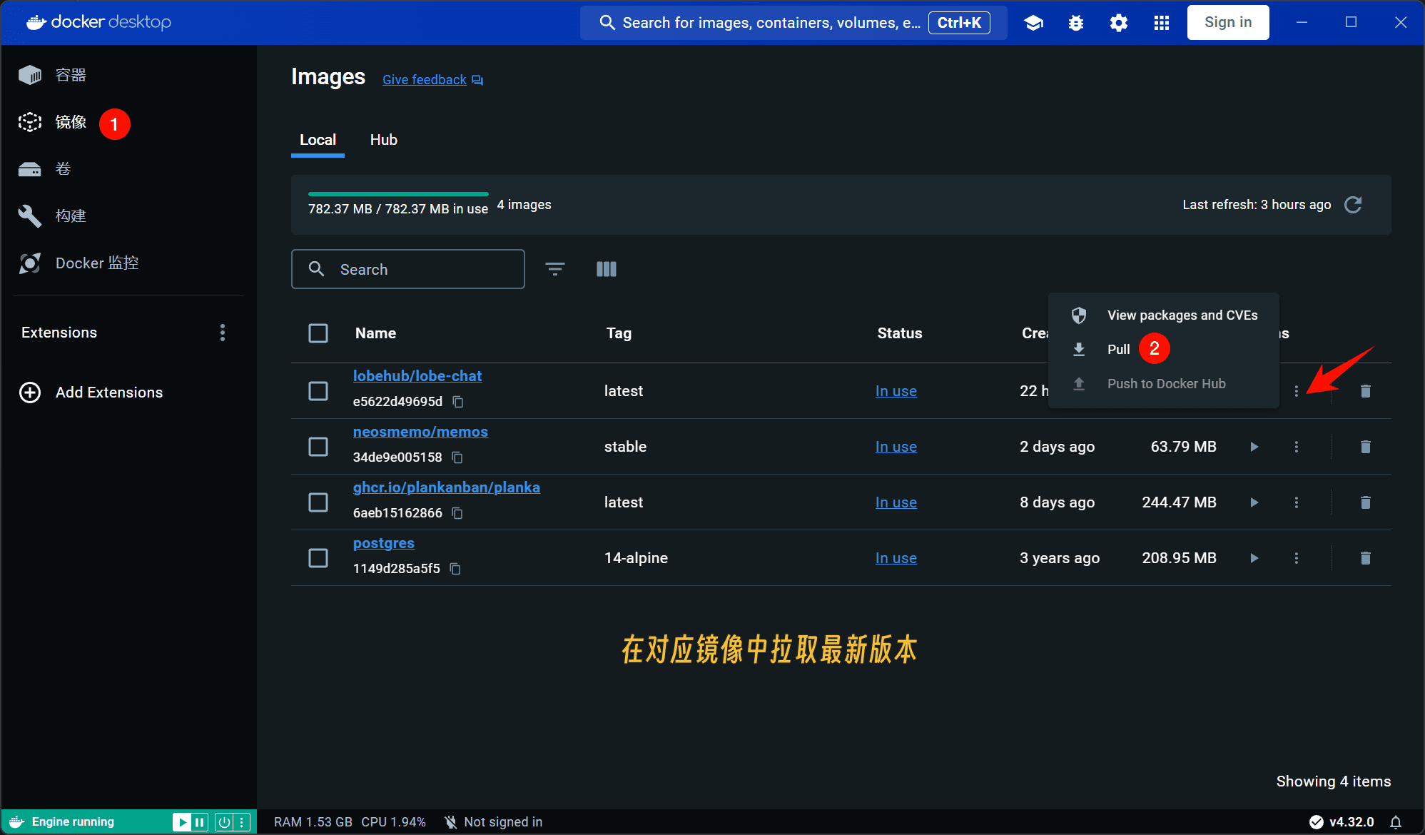Viewport: 1425px width, 835px height.
Task: Check the neosmemo/memos row checkbox
Action: point(318,447)
